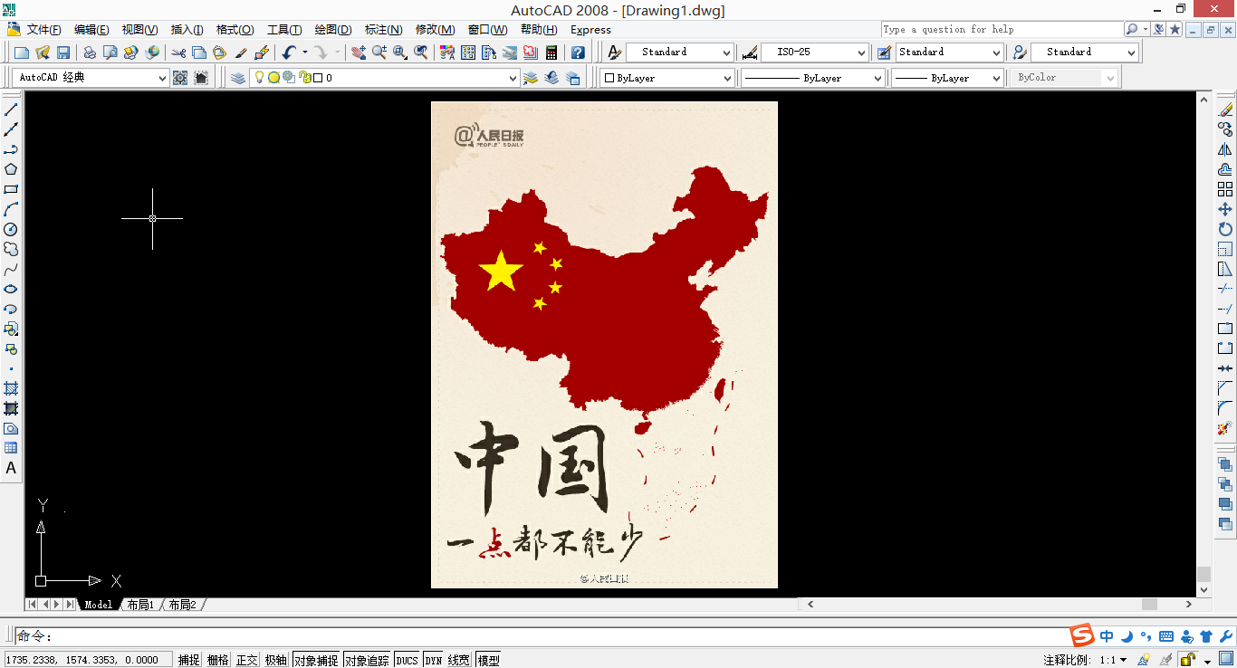Click the Save floppy disk icon
Viewport: 1237px width, 668px height.
(63, 52)
